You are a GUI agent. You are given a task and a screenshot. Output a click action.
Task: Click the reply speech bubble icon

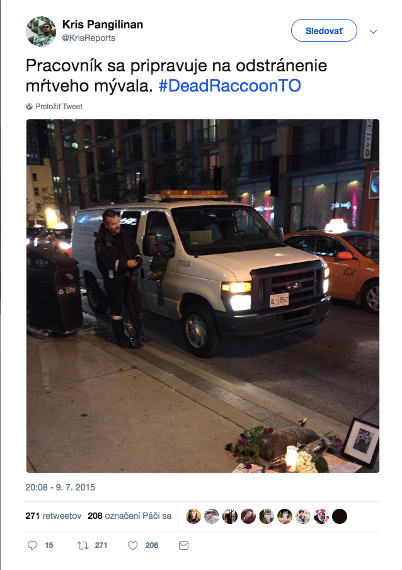click(32, 545)
